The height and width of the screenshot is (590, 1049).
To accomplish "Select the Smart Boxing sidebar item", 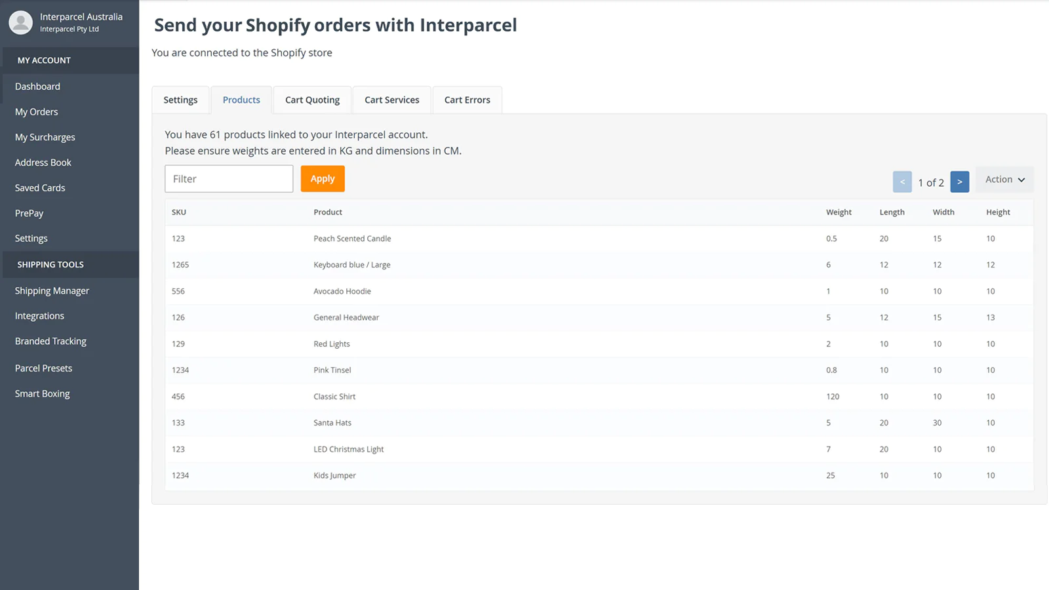I will 43,394.
